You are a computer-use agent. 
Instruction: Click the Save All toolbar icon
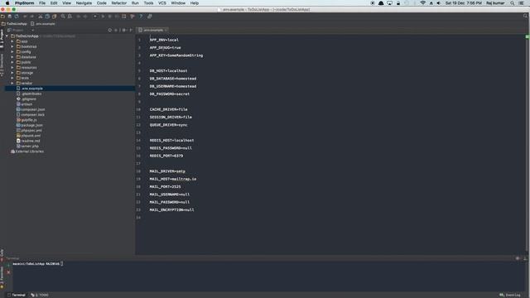[x=9, y=17]
